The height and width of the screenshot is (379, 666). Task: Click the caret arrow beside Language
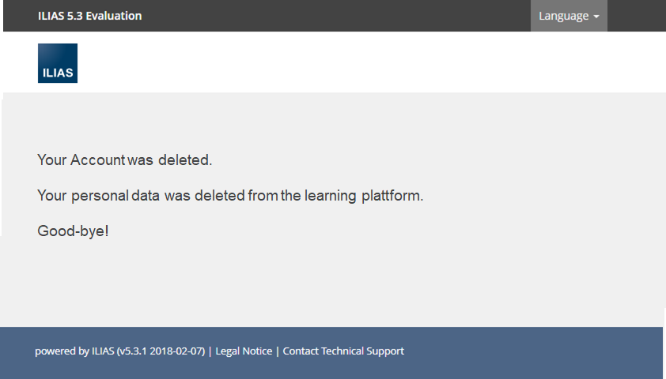pos(596,17)
